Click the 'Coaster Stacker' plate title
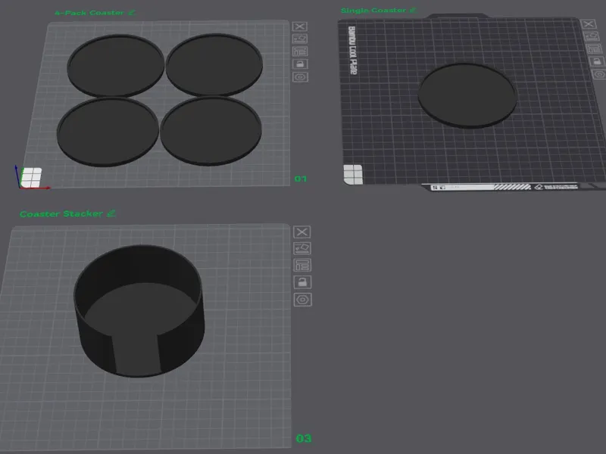This screenshot has height=454, width=606. click(61, 214)
